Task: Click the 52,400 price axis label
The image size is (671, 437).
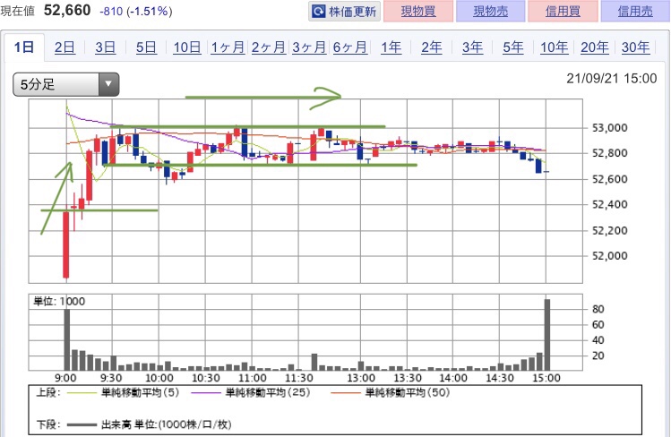Action: [609, 204]
